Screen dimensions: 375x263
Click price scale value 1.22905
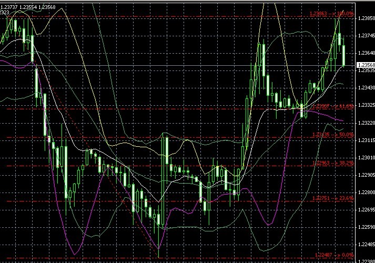pyautogui.click(x=367, y=175)
